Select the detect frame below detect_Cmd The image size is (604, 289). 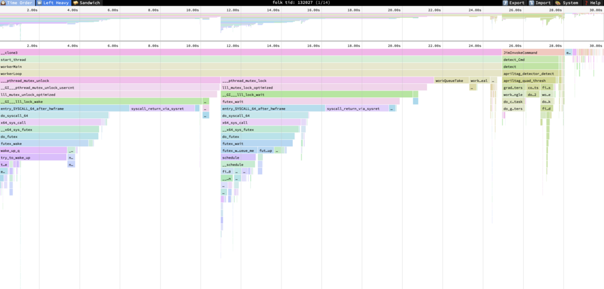pos(530,66)
